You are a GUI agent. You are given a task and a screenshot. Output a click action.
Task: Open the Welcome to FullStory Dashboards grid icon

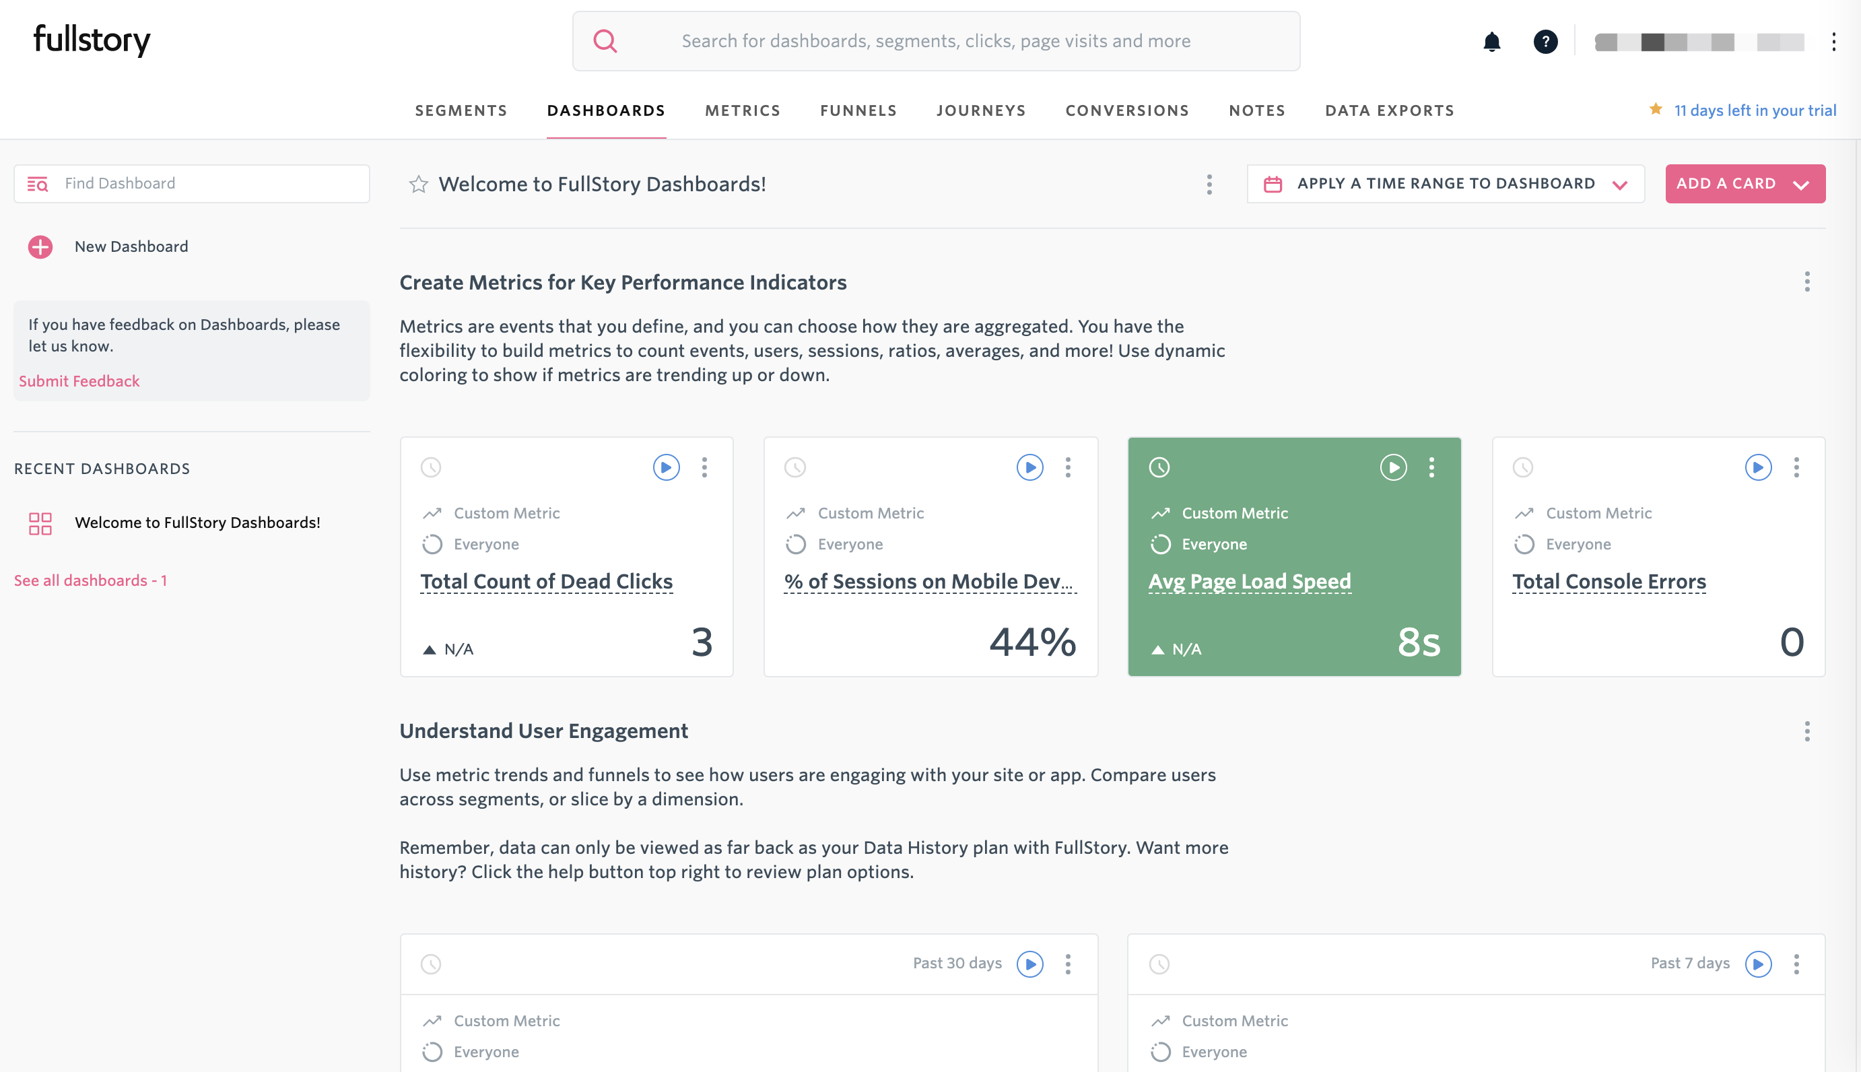click(40, 523)
